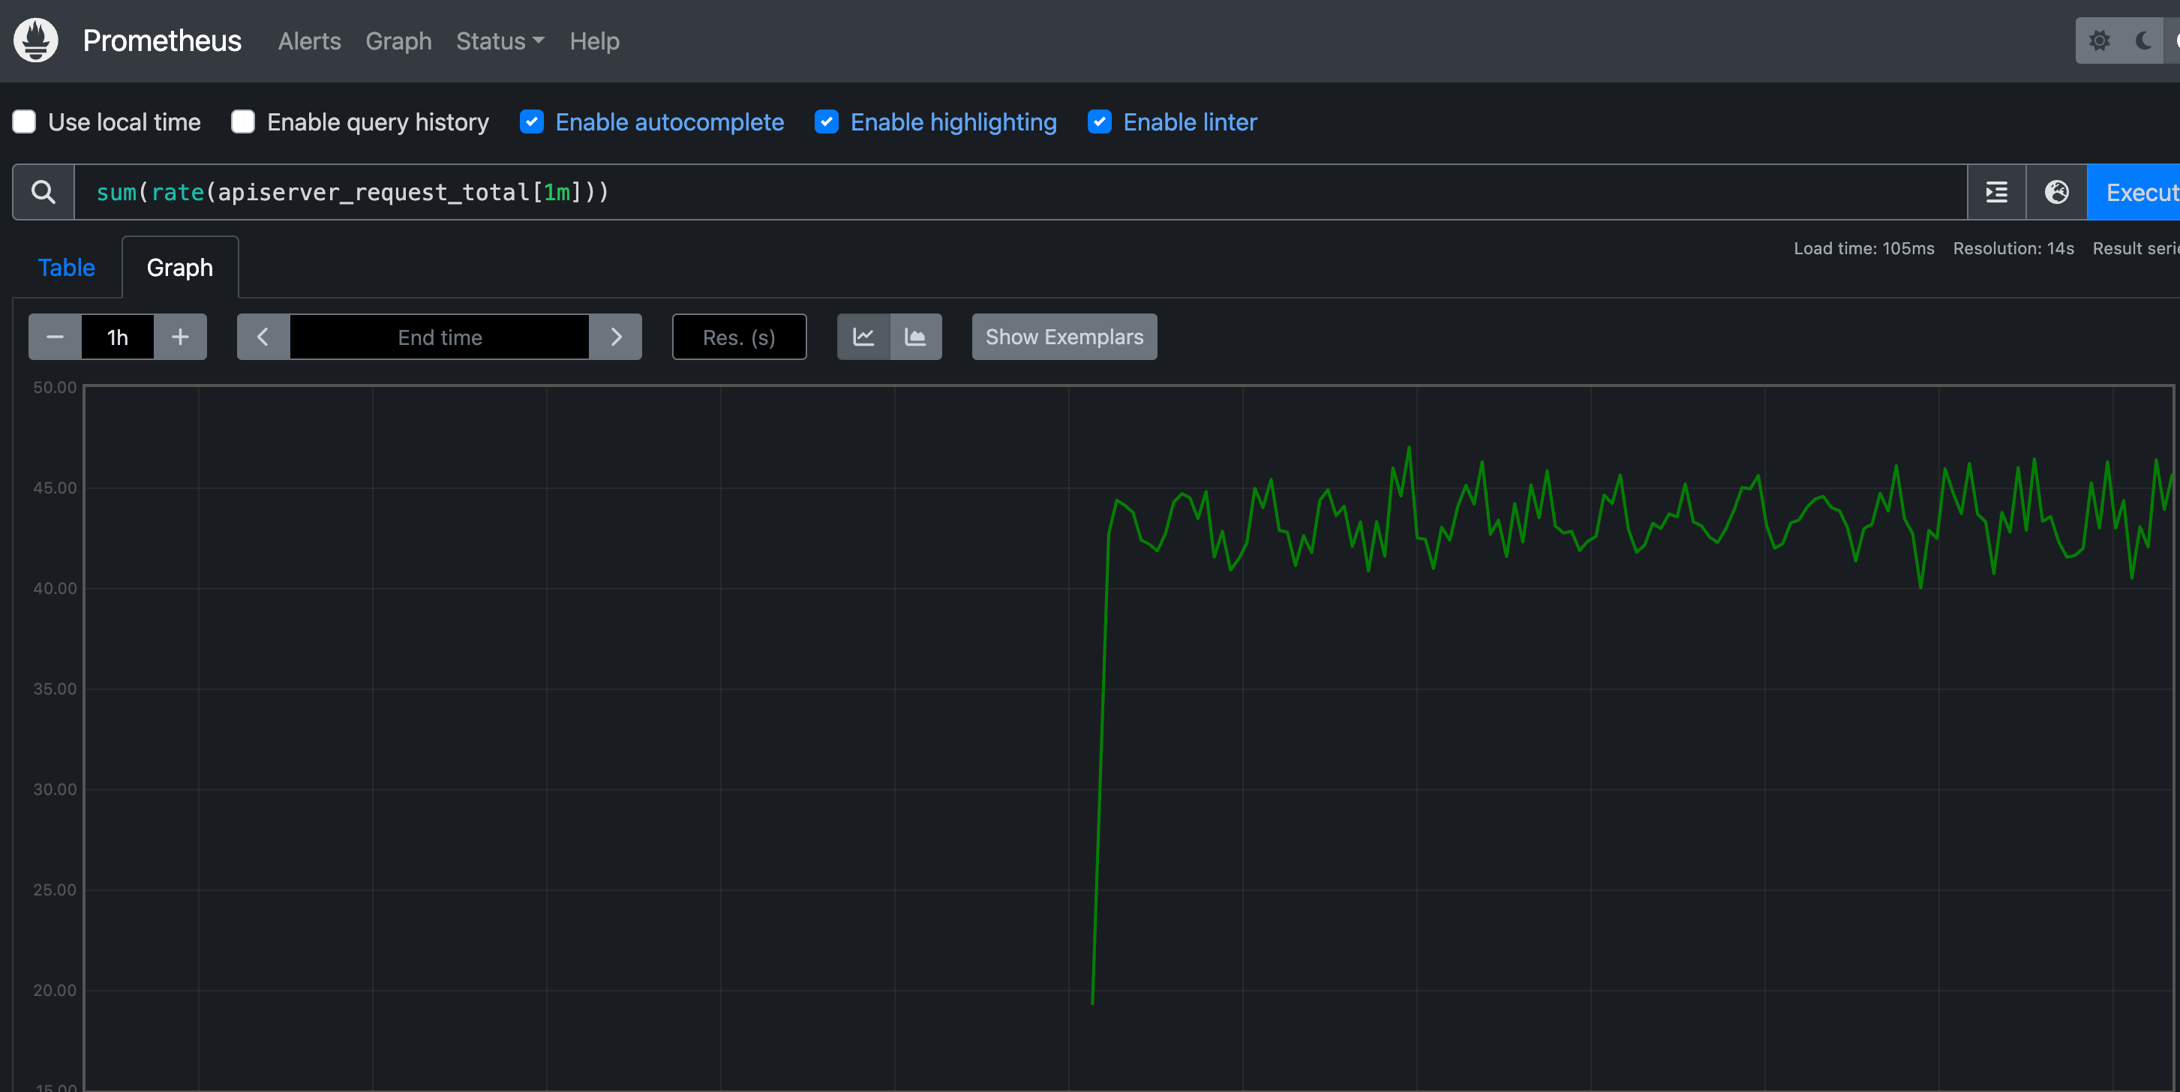
Task: Click the Help menu item
Action: pos(593,39)
